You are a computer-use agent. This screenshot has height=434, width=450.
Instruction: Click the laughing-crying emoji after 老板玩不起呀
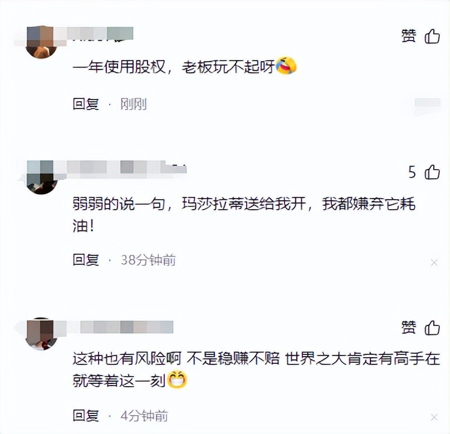(286, 65)
